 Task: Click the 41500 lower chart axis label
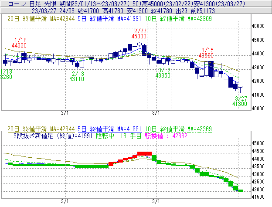pos(258,197)
